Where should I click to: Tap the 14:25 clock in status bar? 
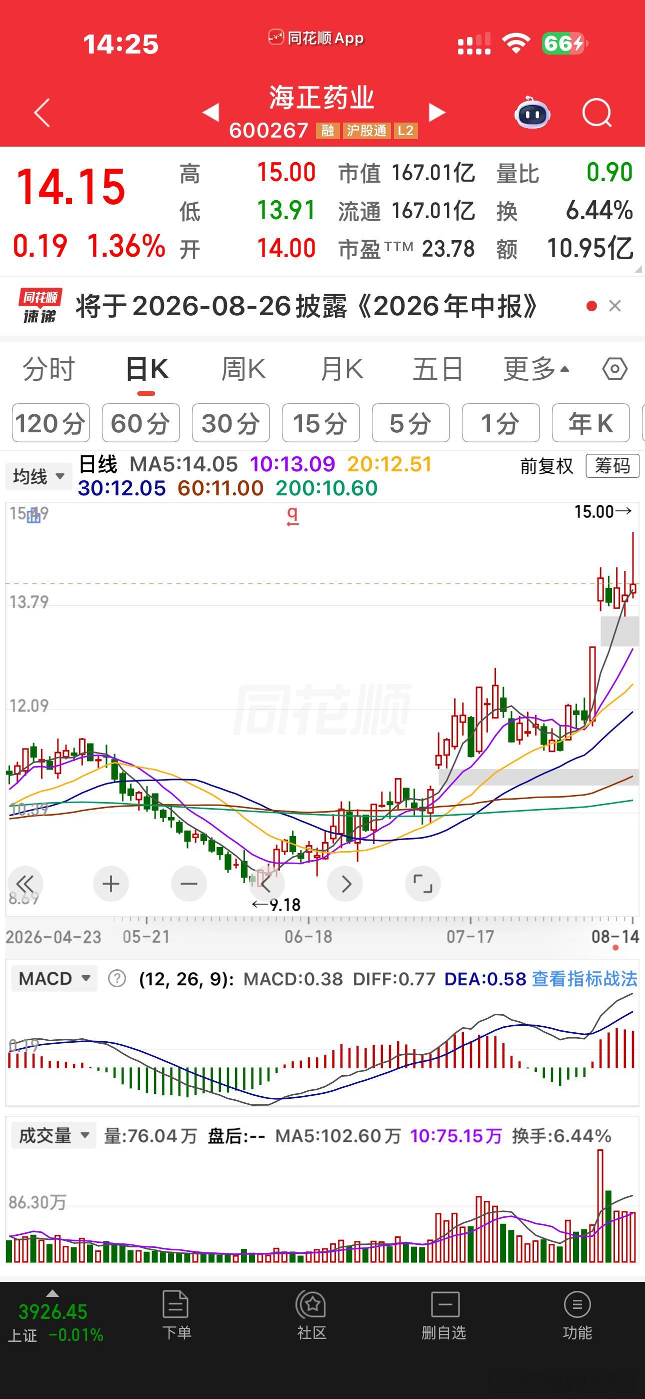(x=120, y=44)
